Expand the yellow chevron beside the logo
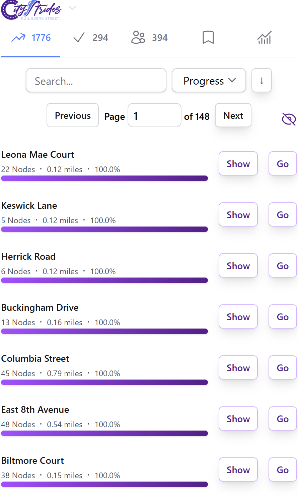This screenshot has height=496, width=298. pyautogui.click(x=72, y=8)
